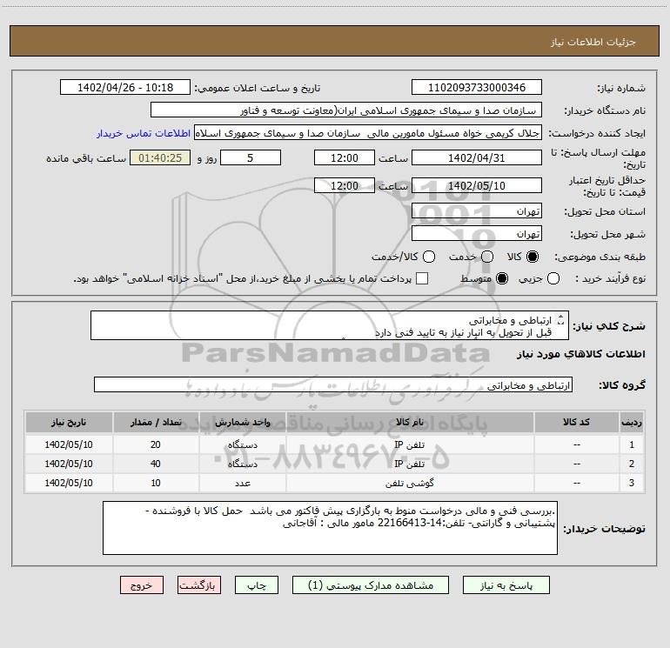Click the تعداد / مقدار column header
The width and height of the screenshot is (670, 648).
(156, 422)
